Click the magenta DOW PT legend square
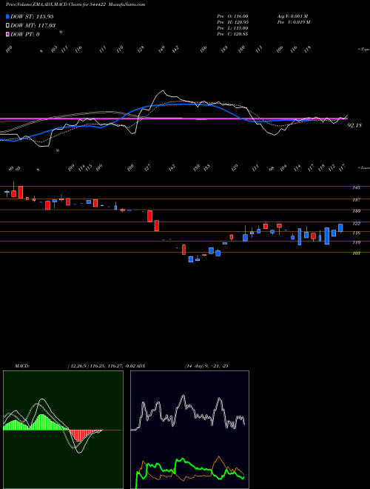 [x=7, y=34]
